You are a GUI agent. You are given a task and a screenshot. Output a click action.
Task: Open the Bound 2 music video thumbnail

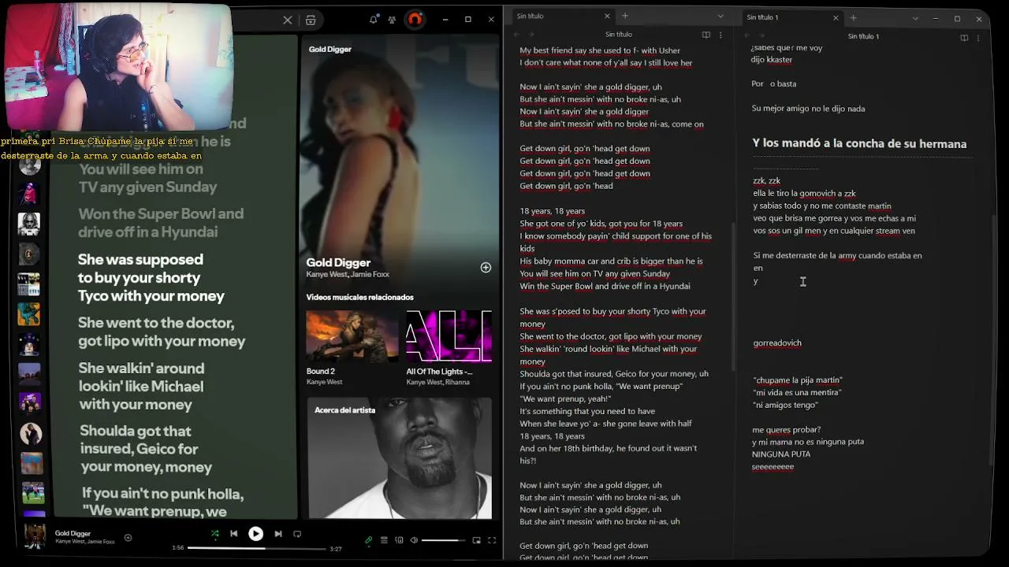[352, 336]
